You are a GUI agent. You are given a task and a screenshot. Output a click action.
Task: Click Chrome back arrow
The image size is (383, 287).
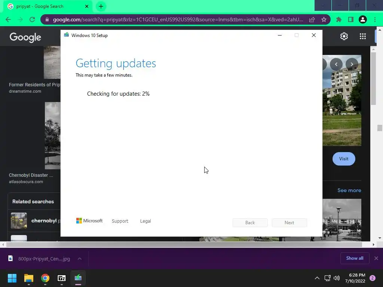tap(8, 19)
